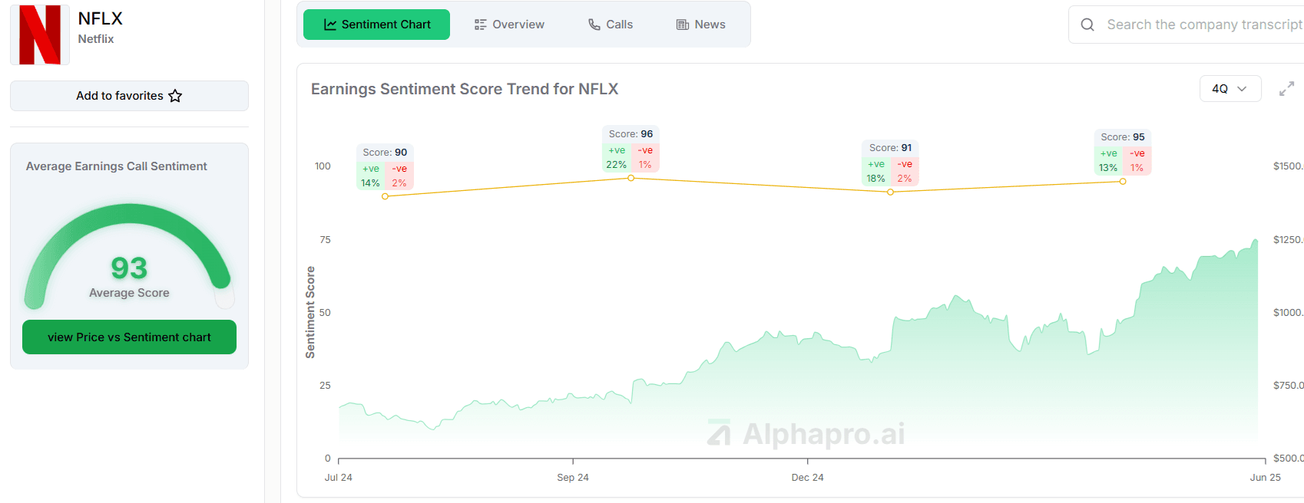Open the Price vs Sentiment chart

coord(129,337)
